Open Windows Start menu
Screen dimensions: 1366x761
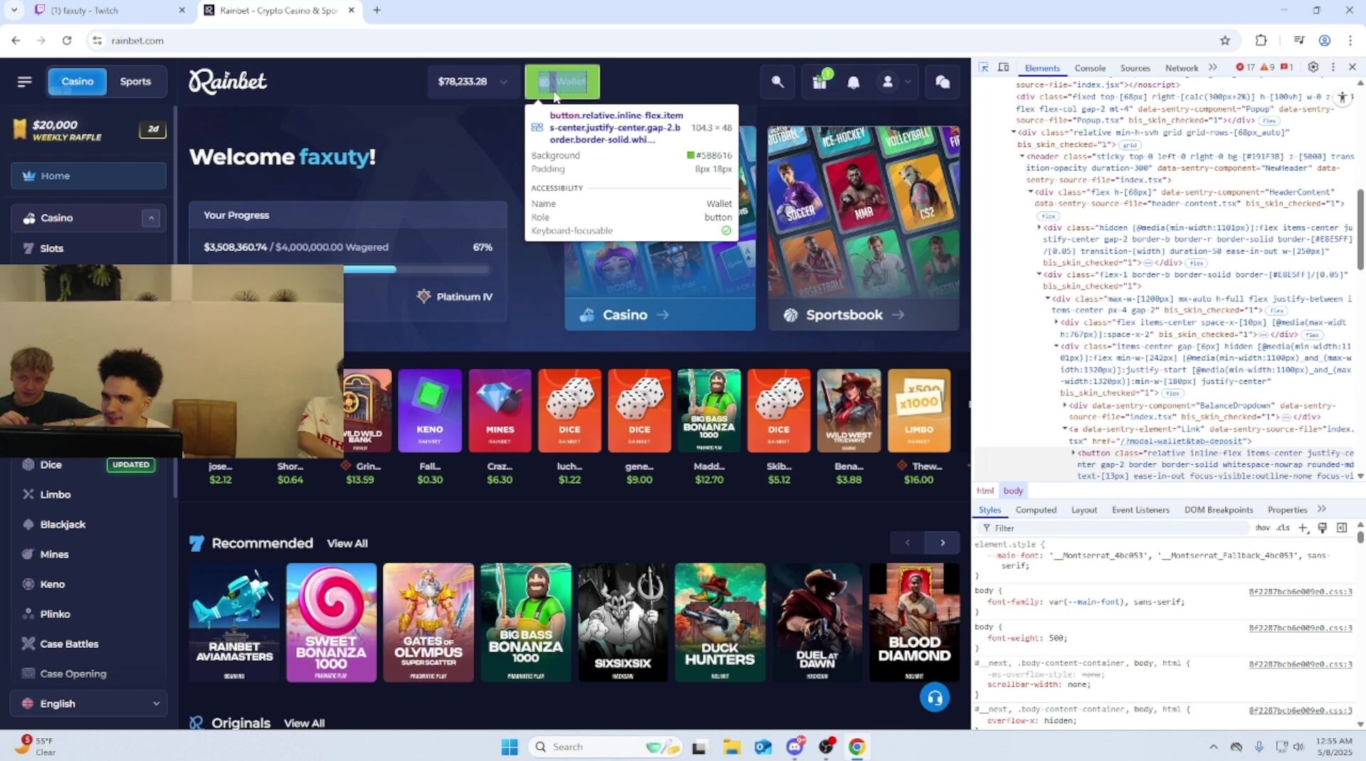pos(509,747)
